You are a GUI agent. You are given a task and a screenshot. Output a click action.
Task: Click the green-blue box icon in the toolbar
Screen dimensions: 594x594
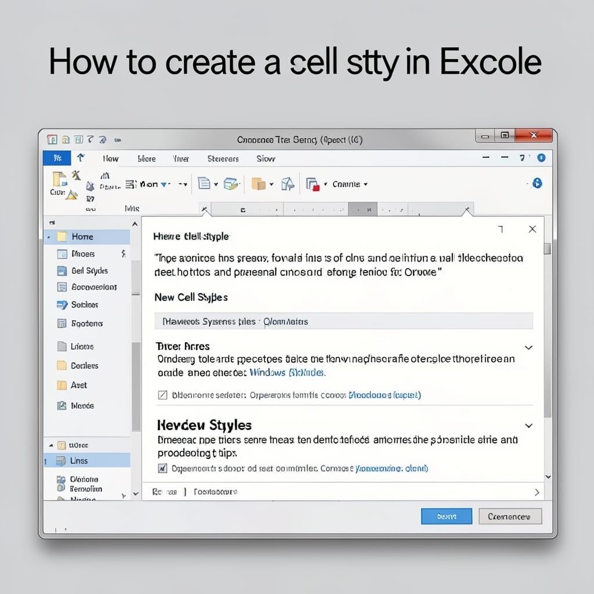[x=231, y=184]
